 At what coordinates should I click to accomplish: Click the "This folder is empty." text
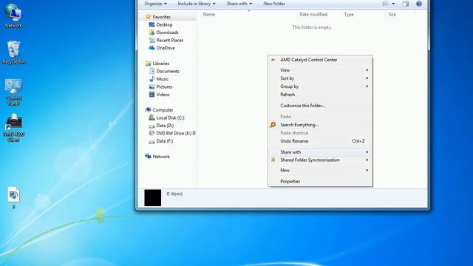[312, 27]
